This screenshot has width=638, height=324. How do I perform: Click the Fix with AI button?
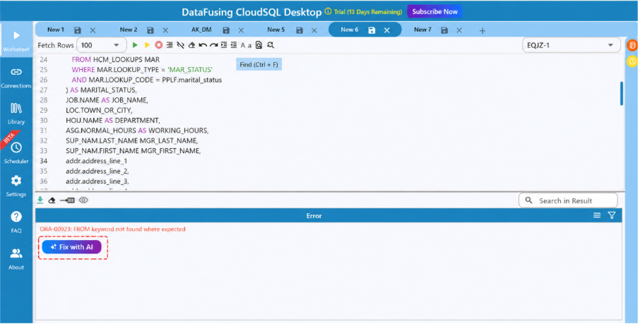click(x=71, y=247)
